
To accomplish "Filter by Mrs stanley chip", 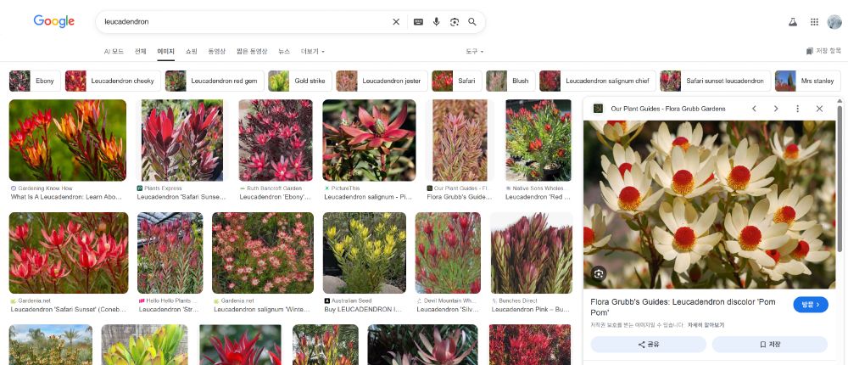I will pyautogui.click(x=808, y=81).
